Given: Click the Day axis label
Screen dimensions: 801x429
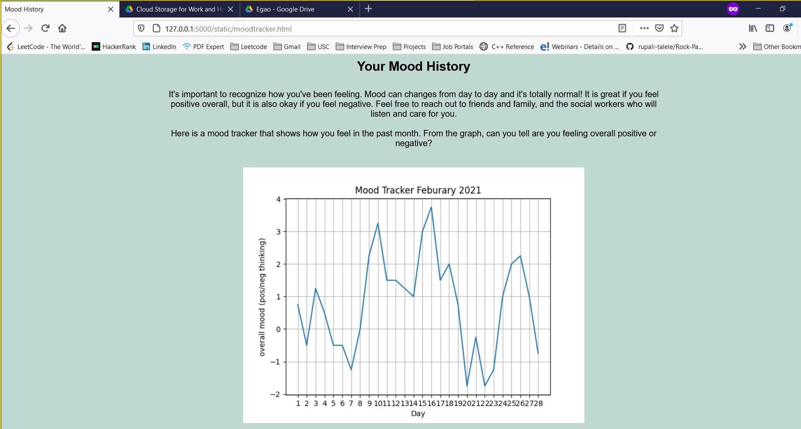Looking at the screenshot, I should click(x=418, y=414).
